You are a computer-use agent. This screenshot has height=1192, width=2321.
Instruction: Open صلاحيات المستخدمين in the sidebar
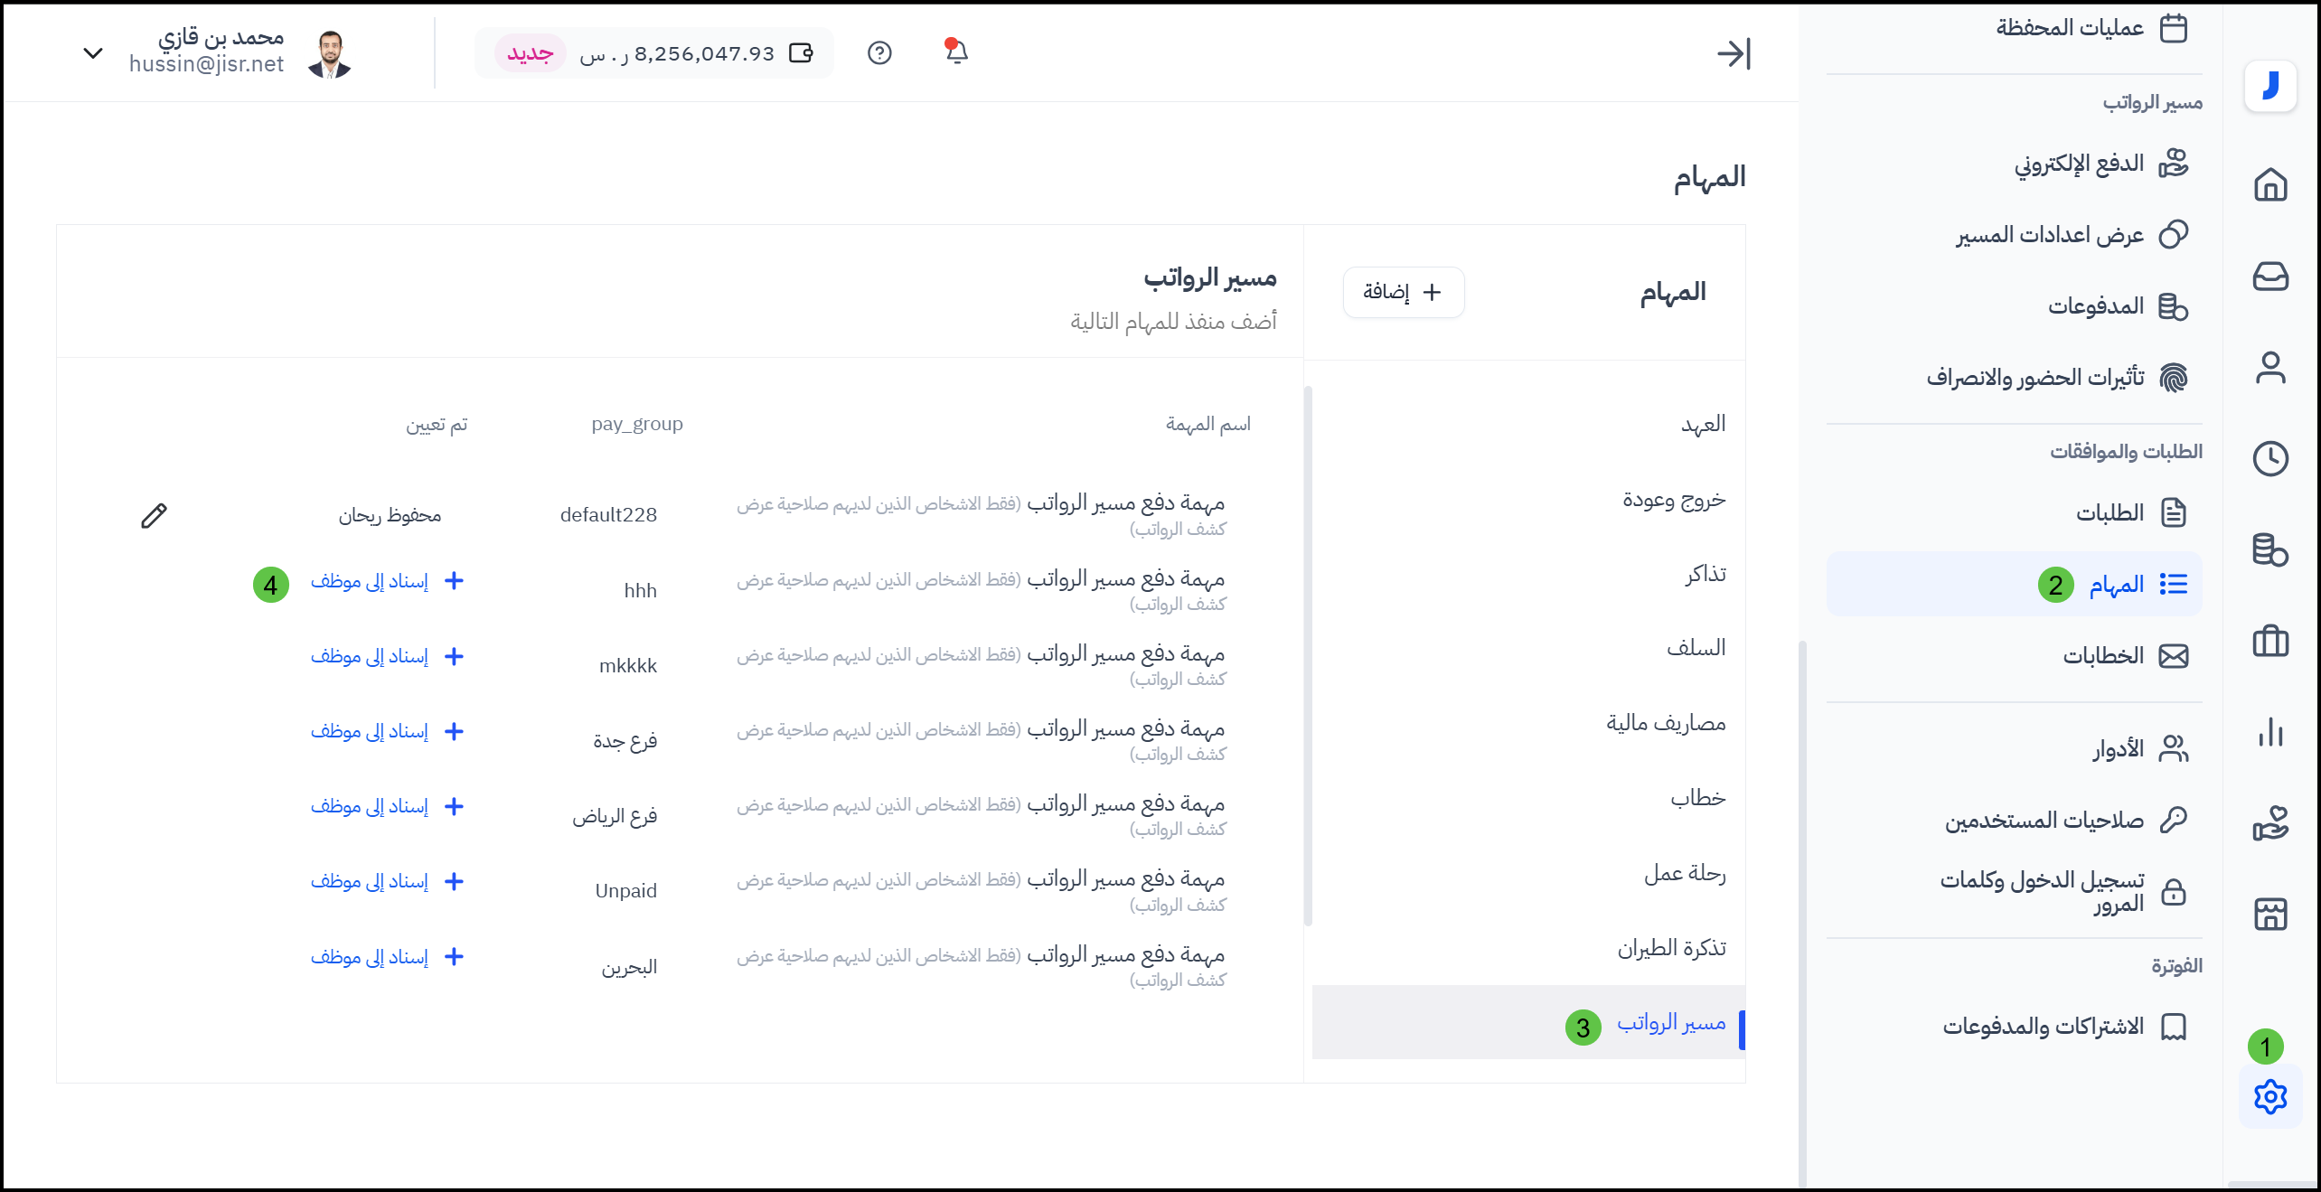coord(2044,820)
